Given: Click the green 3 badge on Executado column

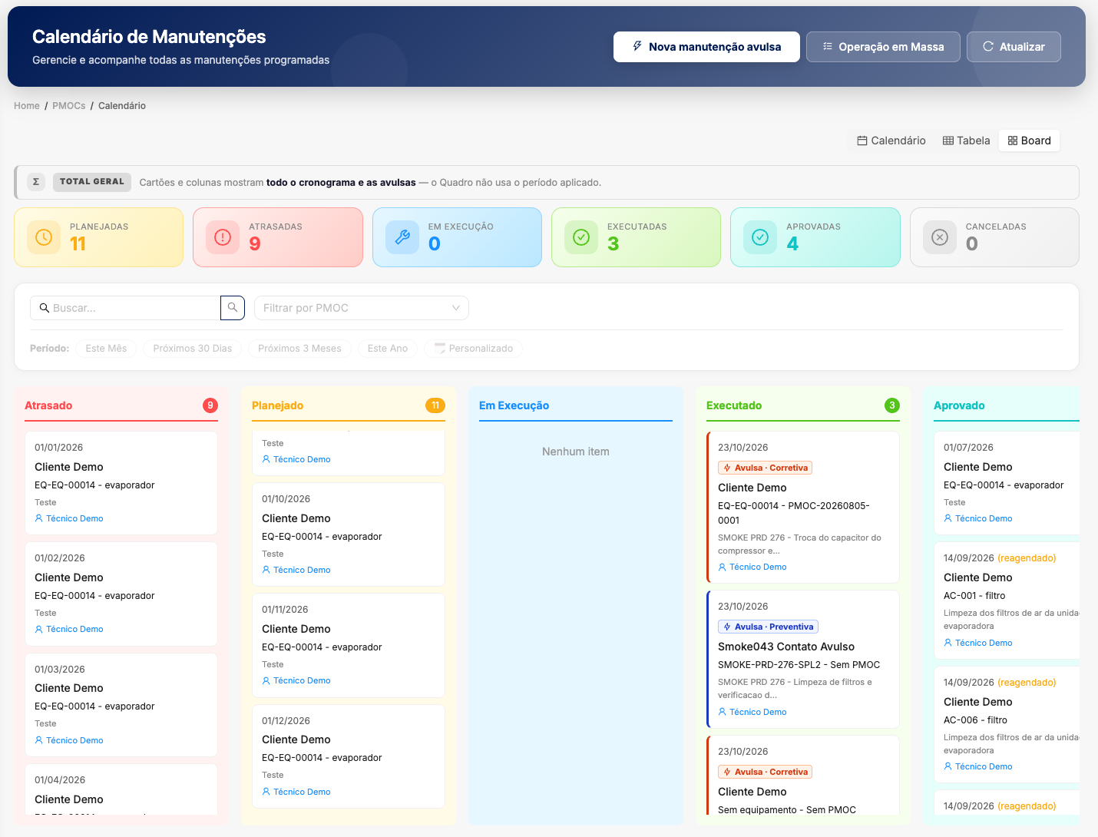Looking at the screenshot, I should click(x=892, y=405).
